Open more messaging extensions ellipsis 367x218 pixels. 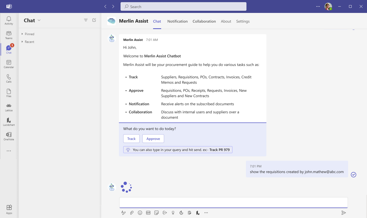(x=206, y=213)
